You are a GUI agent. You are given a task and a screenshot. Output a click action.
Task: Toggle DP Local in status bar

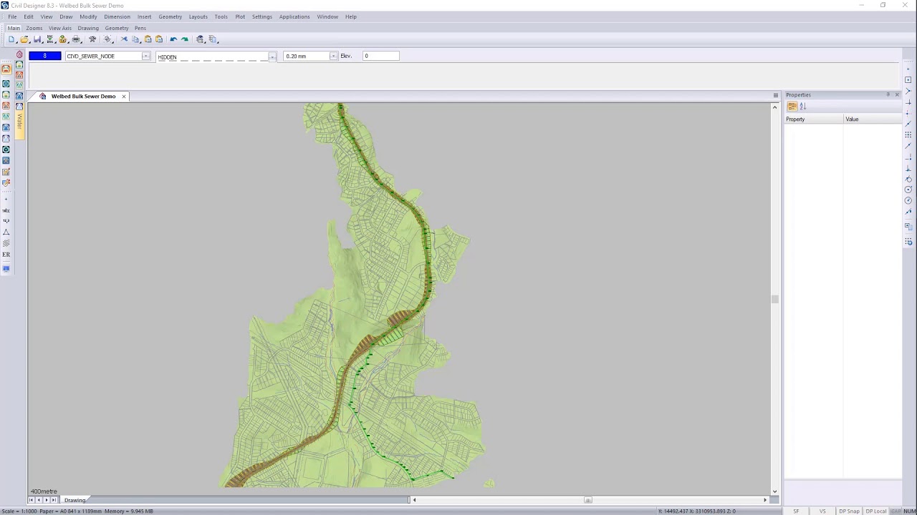[875, 511]
